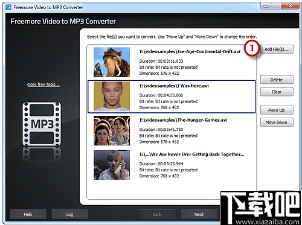Click duration 00:03:41.753 text

point(161,130)
